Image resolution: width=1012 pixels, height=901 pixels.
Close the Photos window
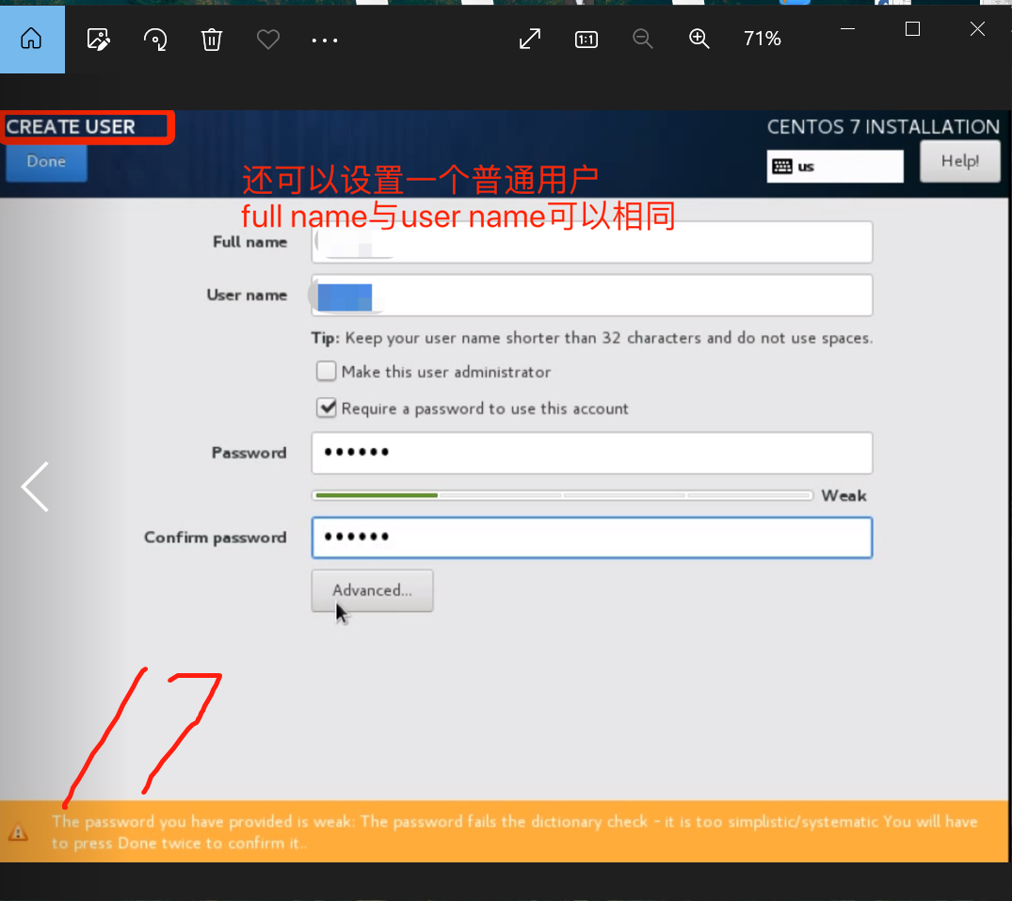[x=977, y=29]
